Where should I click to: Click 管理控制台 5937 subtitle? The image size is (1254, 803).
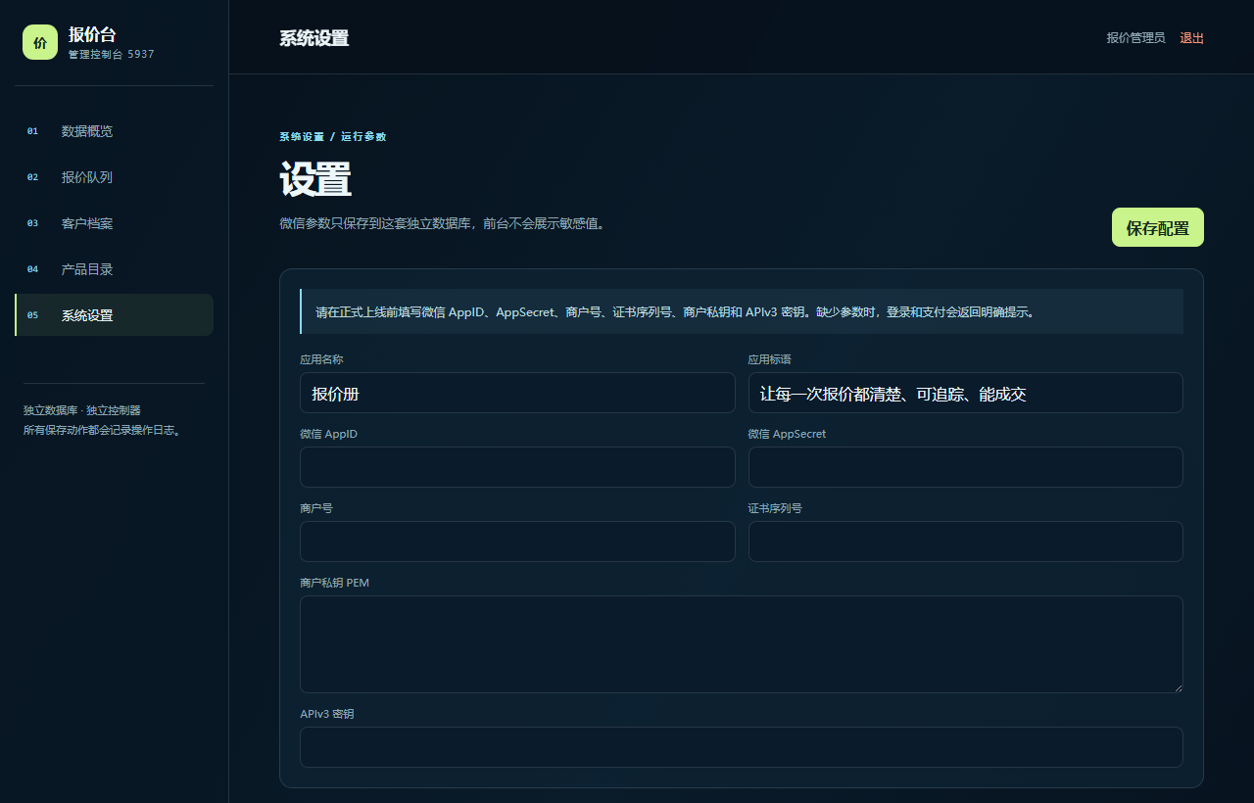pos(112,55)
